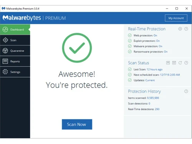Open scan report icon in Scan Status
192x144 pixels.
coord(168,63)
